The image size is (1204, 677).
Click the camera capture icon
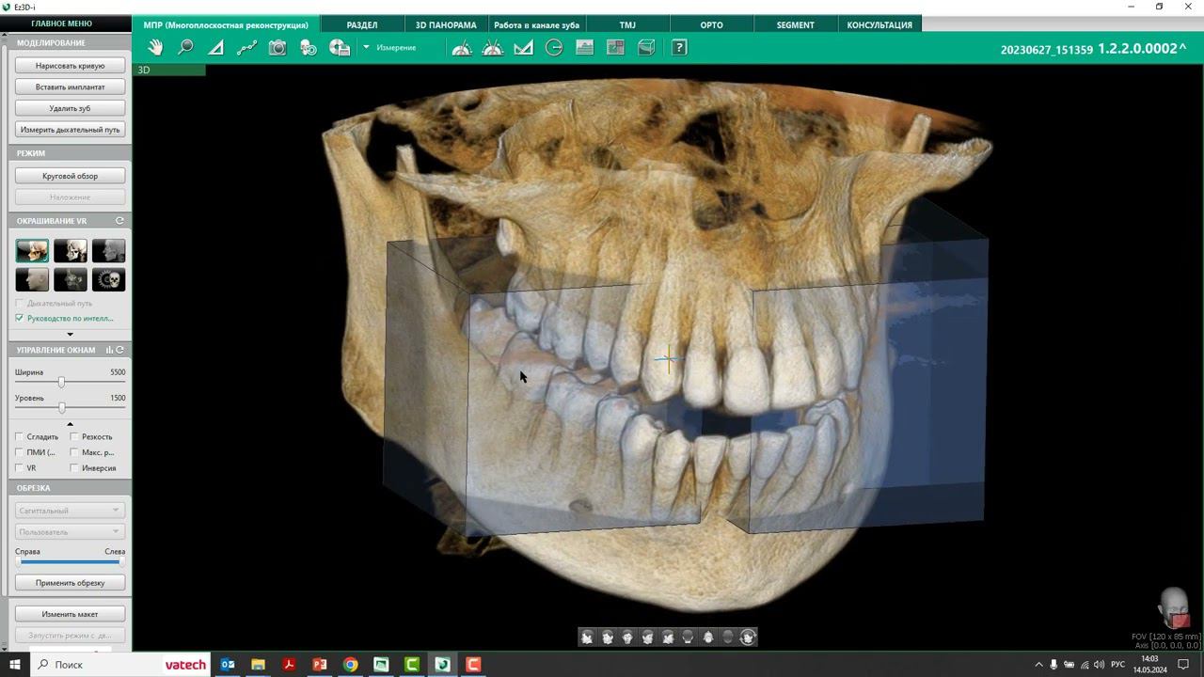click(x=277, y=47)
